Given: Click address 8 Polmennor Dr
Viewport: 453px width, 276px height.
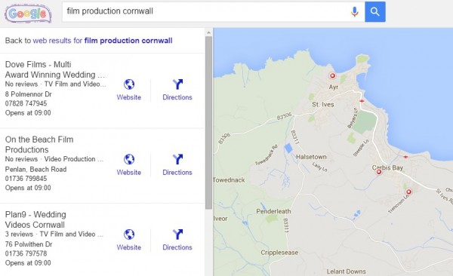Looking at the screenshot, I should pyautogui.click(x=29, y=94).
